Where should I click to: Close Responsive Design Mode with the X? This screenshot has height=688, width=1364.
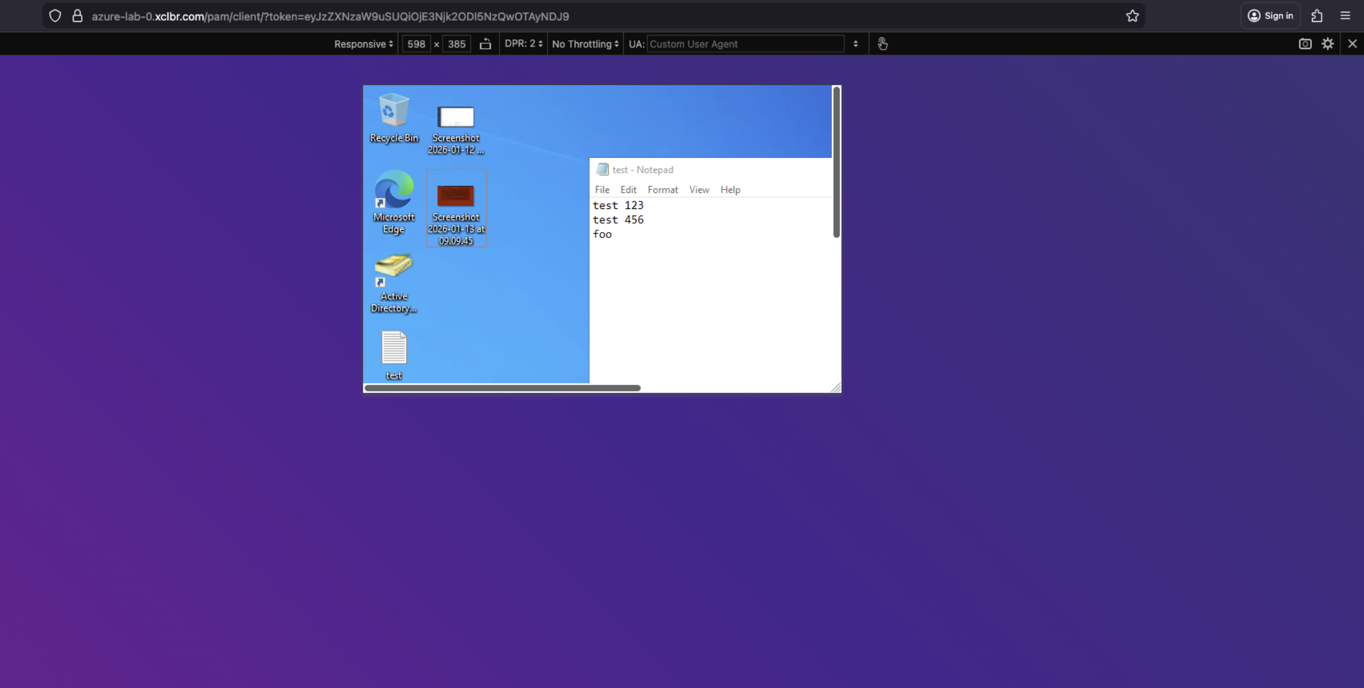(1352, 44)
